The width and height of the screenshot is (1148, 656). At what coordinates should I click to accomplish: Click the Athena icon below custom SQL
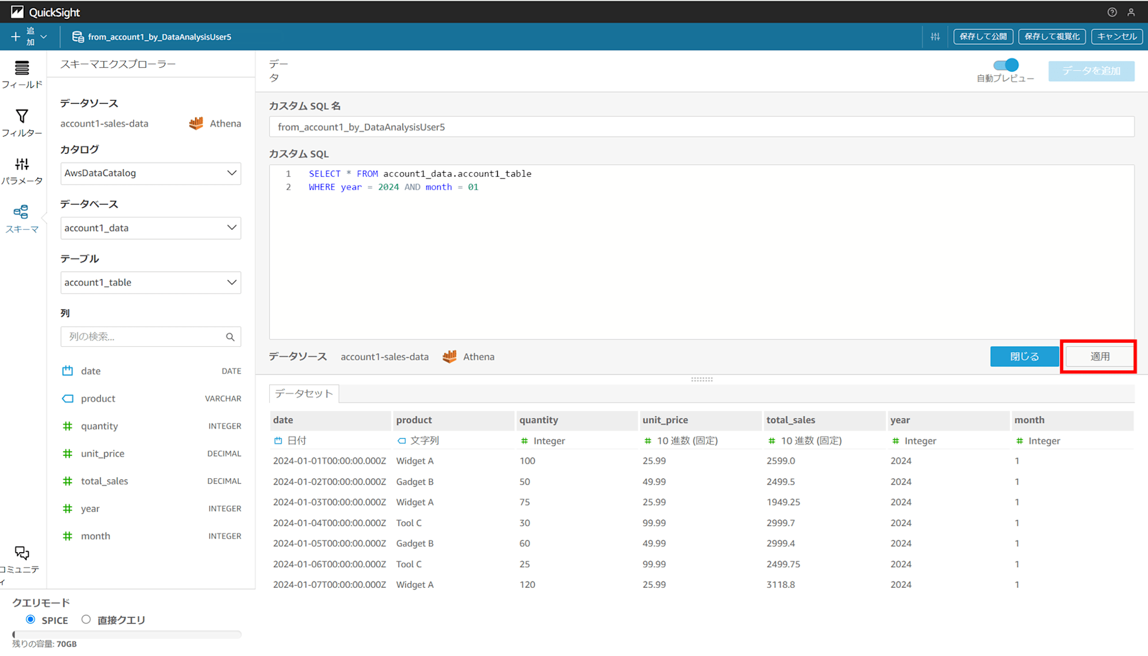click(x=449, y=357)
